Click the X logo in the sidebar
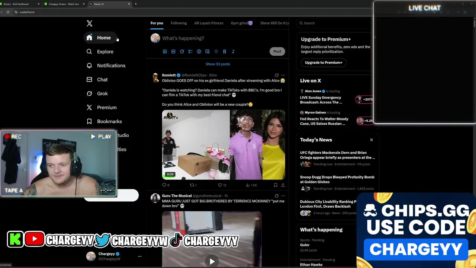476x268 pixels. coord(90,23)
